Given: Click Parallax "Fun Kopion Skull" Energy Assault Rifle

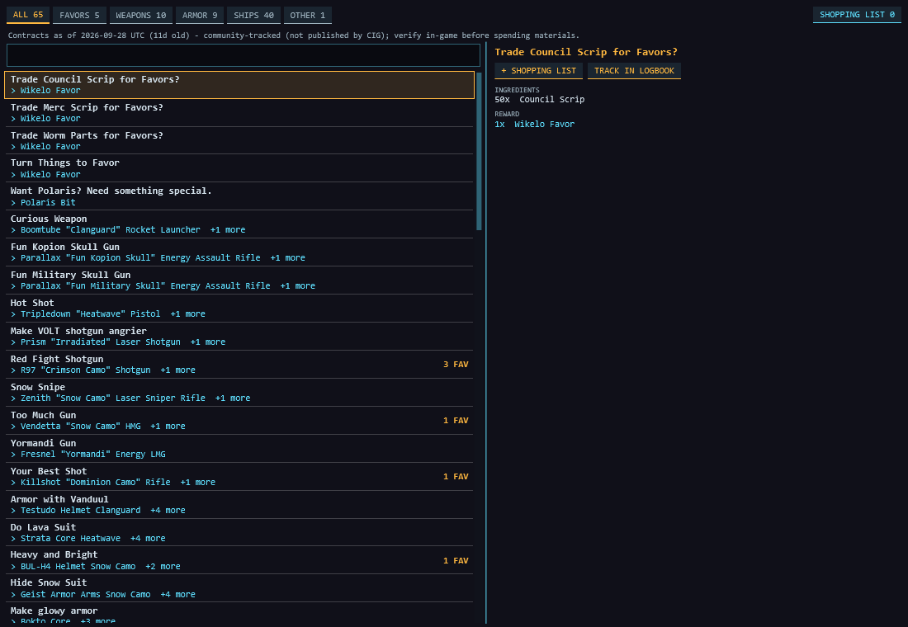Looking at the screenshot, I should pos(140,258).
